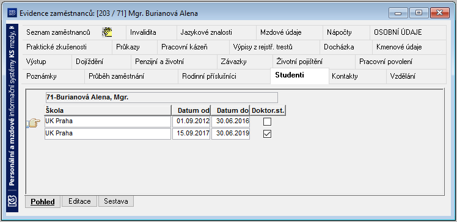
Task: Go to the Nápočty tab
Action: (x=346, y=32)
